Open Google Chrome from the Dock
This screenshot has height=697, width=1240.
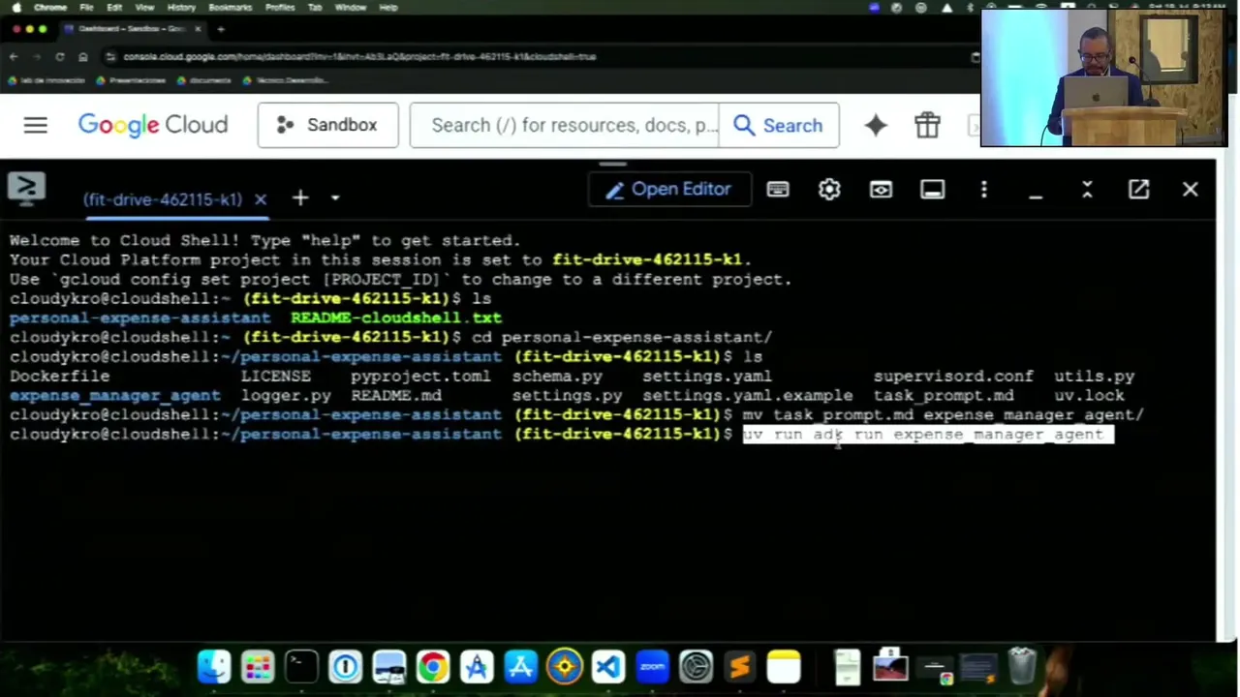(433, 667)
